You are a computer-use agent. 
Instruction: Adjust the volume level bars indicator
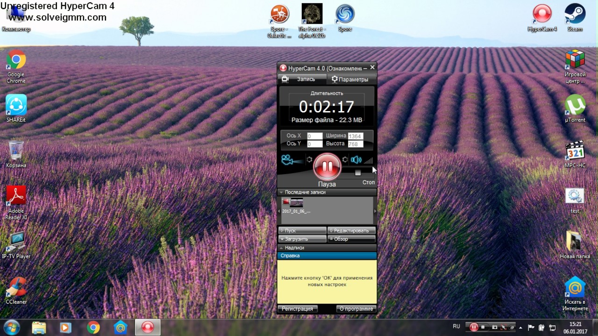click(368, 160)
